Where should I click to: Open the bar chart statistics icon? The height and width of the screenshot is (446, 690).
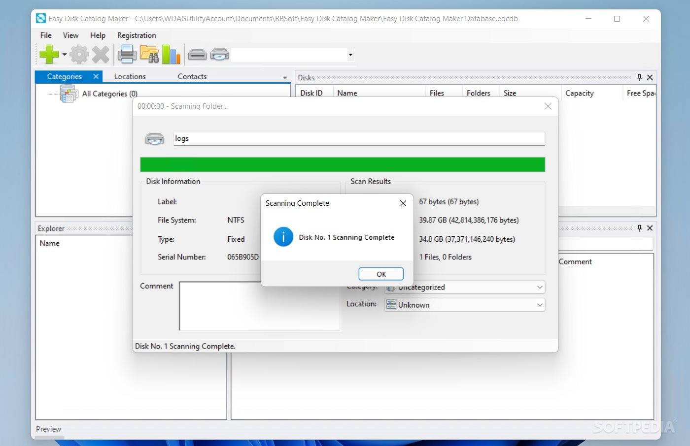[171, 55]
